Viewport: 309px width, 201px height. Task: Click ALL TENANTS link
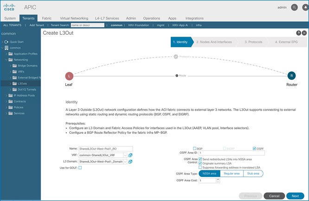pyautogui.click(x=12, y=25)
